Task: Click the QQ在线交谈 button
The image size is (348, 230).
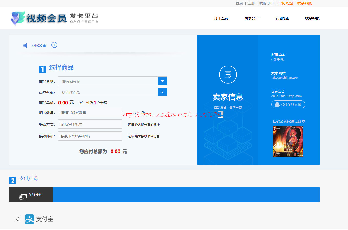Action: click(x=288, y=105)
